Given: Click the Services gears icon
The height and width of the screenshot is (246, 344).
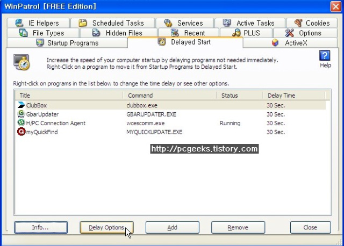Looking at the screenshot, I should [x=168, y=23].
